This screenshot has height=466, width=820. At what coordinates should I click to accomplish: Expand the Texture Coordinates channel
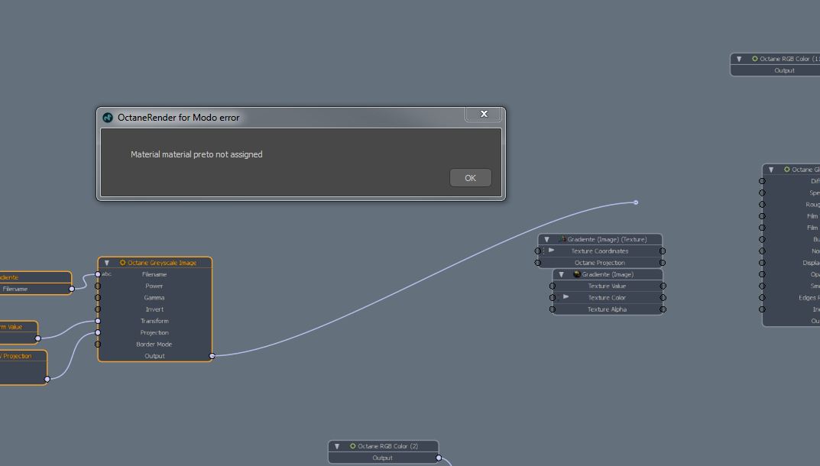551,251
